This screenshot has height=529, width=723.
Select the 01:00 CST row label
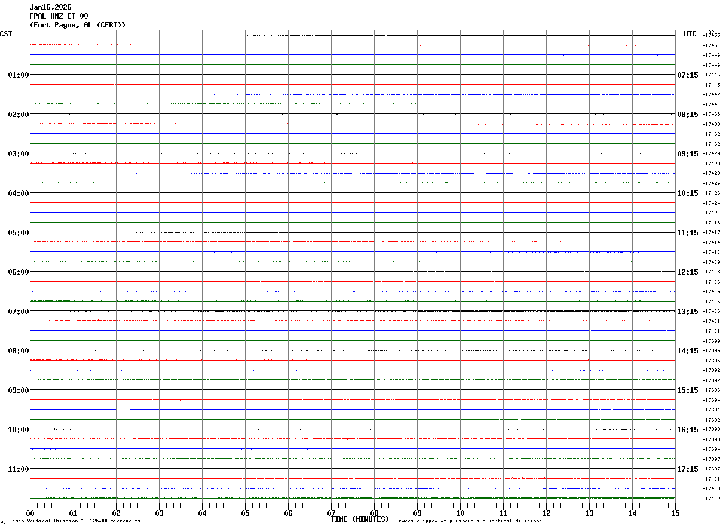(x=19, y=75)
